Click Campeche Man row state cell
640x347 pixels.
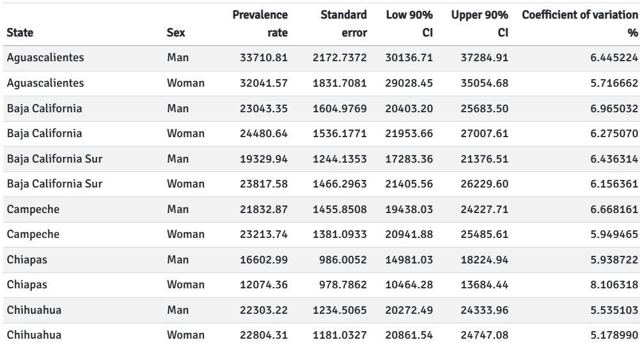[x=33, y=209]
